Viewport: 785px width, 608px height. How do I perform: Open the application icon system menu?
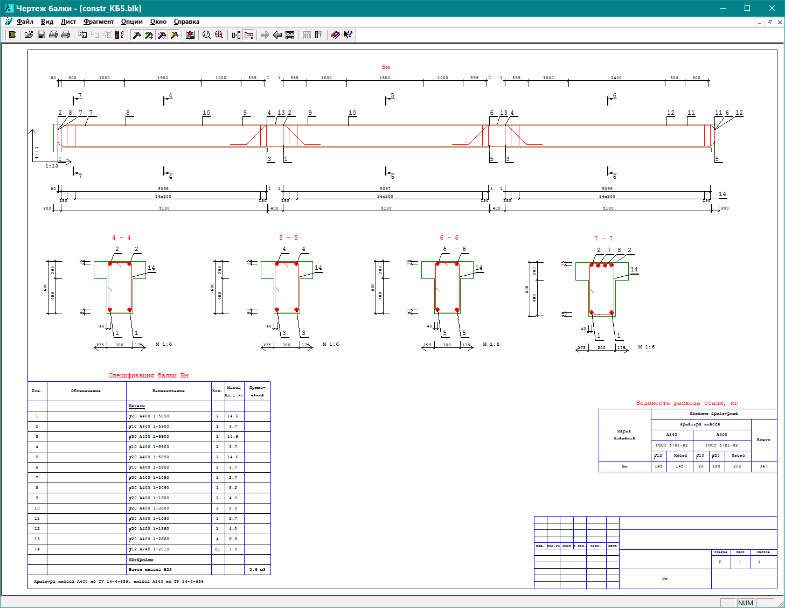pos(9,8)
